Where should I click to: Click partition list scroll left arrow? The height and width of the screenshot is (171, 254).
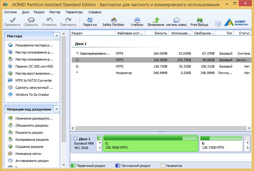[x=73, y=128]
